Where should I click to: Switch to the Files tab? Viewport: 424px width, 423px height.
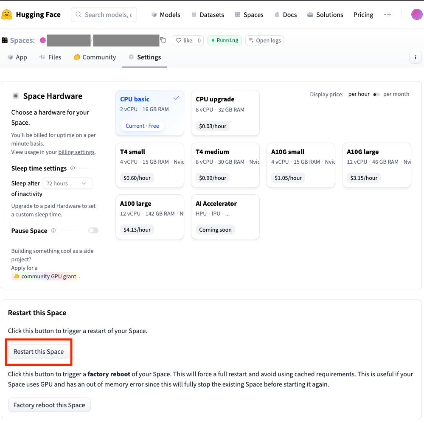pyautogui.click(x=50, y=57)
